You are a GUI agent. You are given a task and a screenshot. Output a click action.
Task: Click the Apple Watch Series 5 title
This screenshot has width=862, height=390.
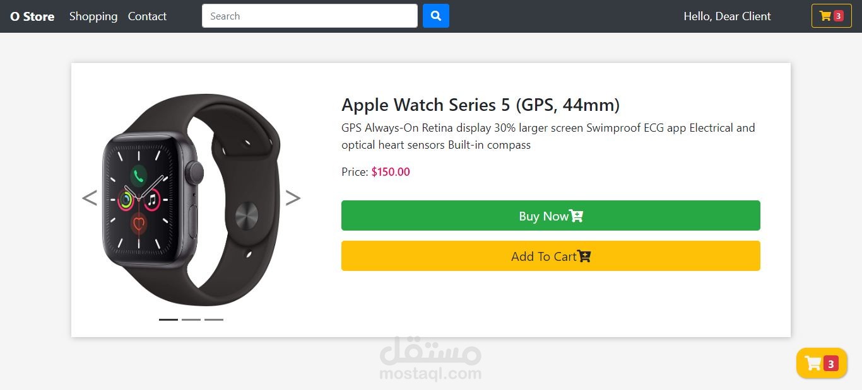[480, 105]
